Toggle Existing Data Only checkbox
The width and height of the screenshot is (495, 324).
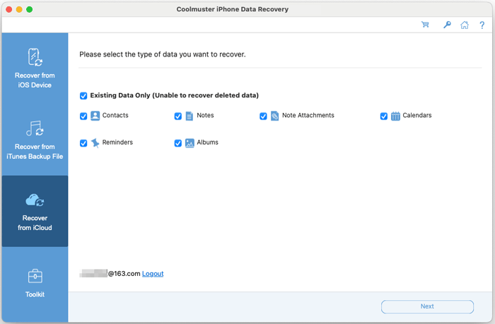[x=83, y=95]
